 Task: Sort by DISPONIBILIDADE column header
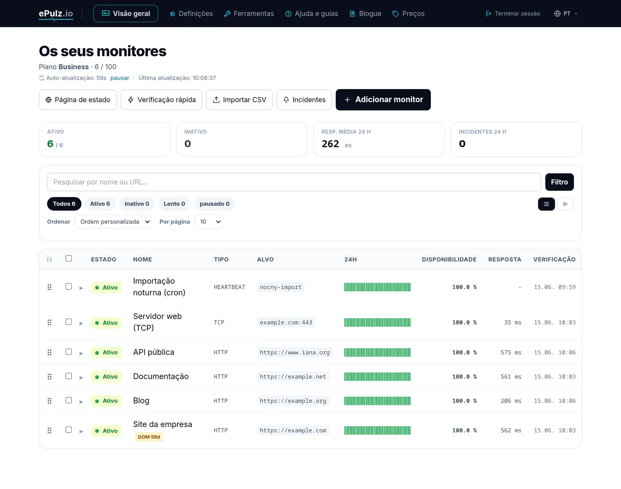pyautogui.click(x=449, y=260)
